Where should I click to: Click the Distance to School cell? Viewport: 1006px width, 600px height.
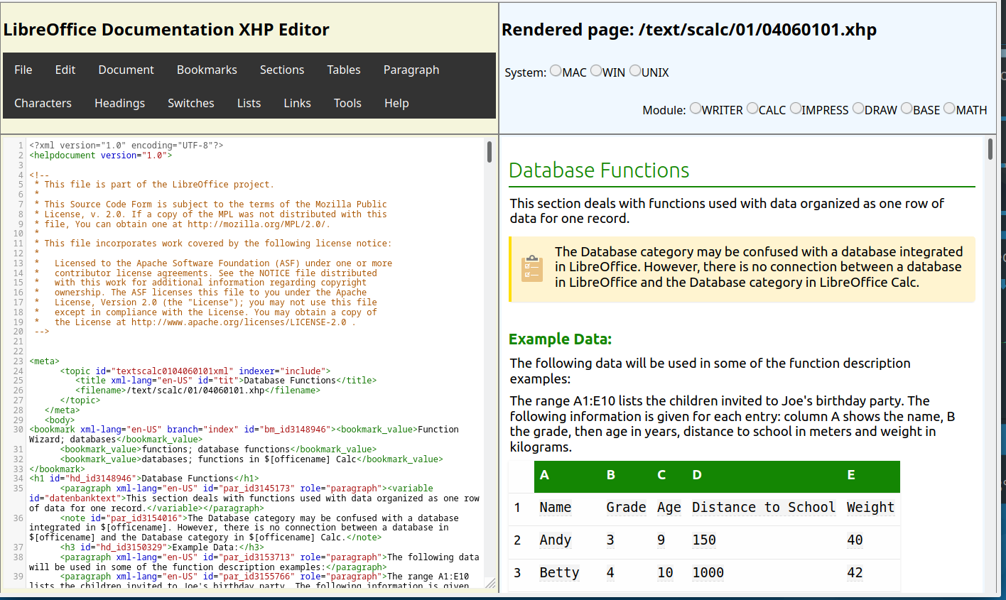[764, 507]
